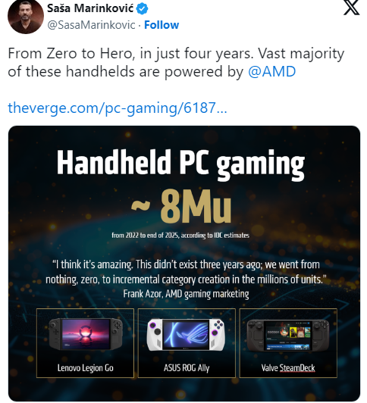Click the Saša Marinković display name
This screenshot has width=367, height=403.
[90, 8]
